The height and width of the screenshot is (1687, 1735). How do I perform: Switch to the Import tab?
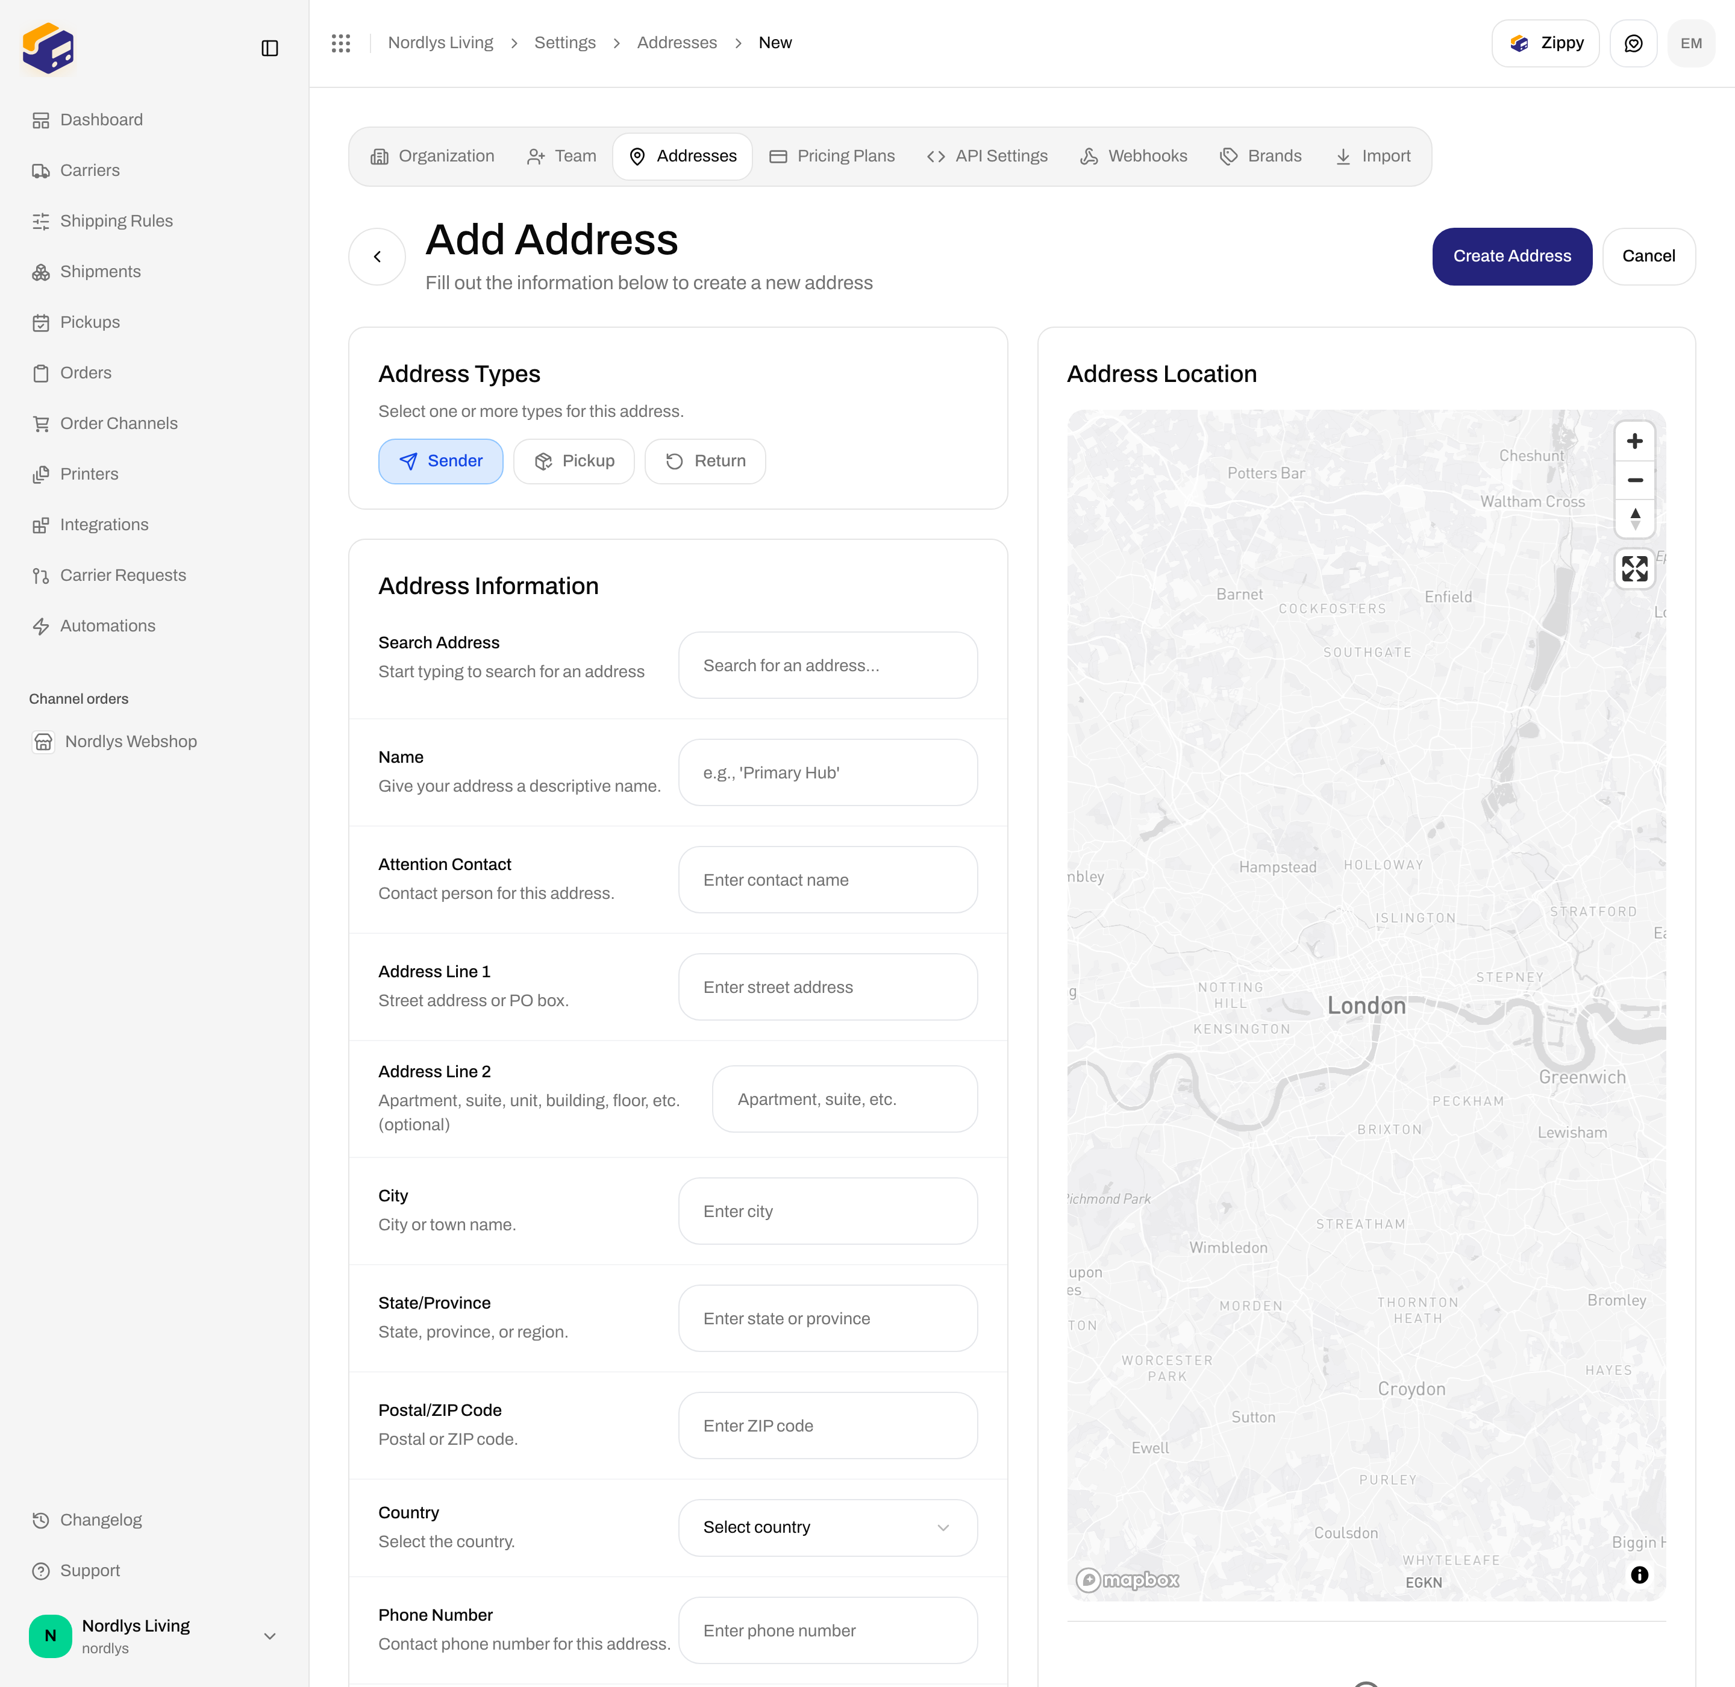click(x=1372, y=156)
